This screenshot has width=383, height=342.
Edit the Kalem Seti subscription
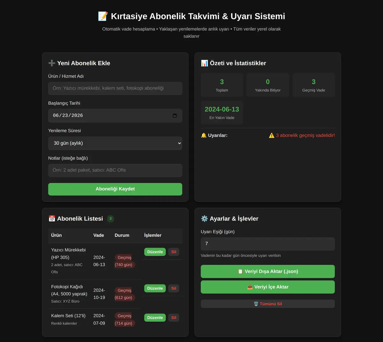coord(155,317)
